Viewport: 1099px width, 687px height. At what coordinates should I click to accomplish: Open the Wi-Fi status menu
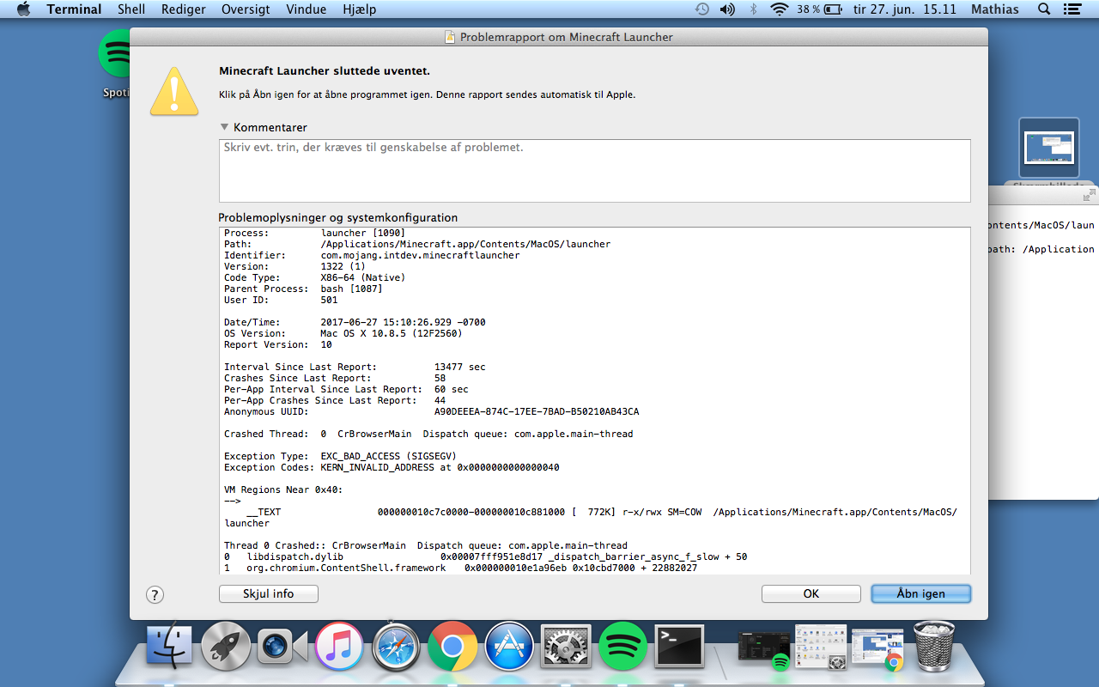[x=779, y=9]
